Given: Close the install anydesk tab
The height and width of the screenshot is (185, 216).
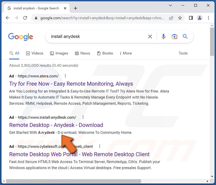Looking at the screenshot, I should pos(65,8).
